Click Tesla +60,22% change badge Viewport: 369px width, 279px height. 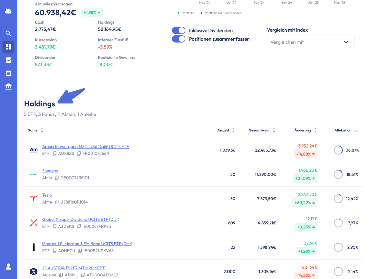point(305,203)
